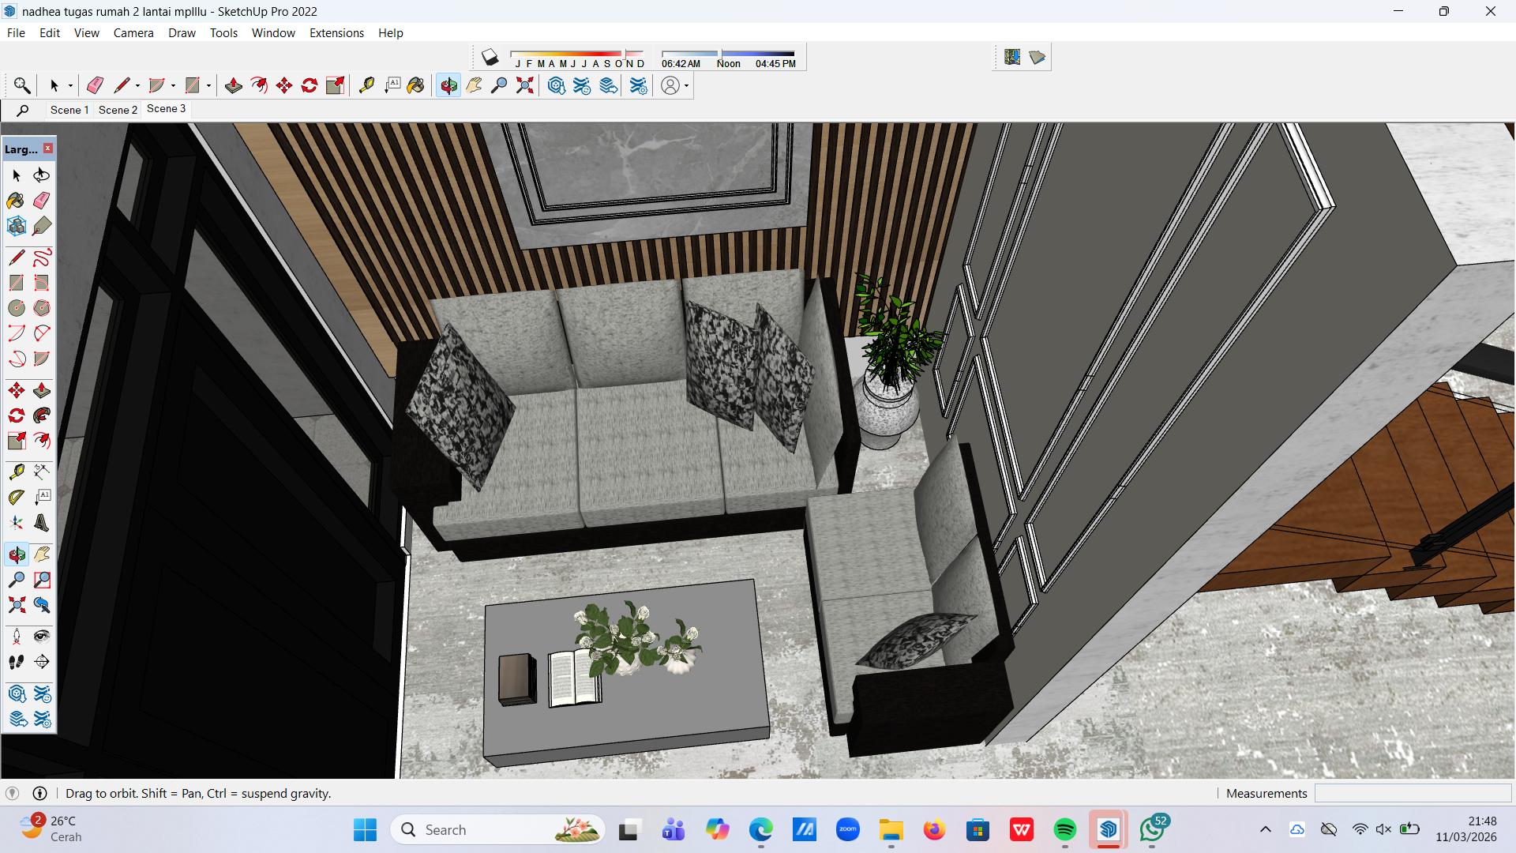Screen dimensions: 1516x853
Task: Switch to the Scene 2 tab
Action: click(x=118, y=110)
